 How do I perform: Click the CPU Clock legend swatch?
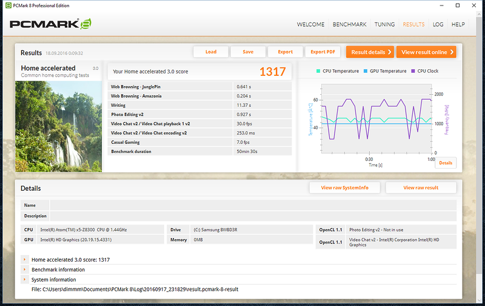coord(413,71)
